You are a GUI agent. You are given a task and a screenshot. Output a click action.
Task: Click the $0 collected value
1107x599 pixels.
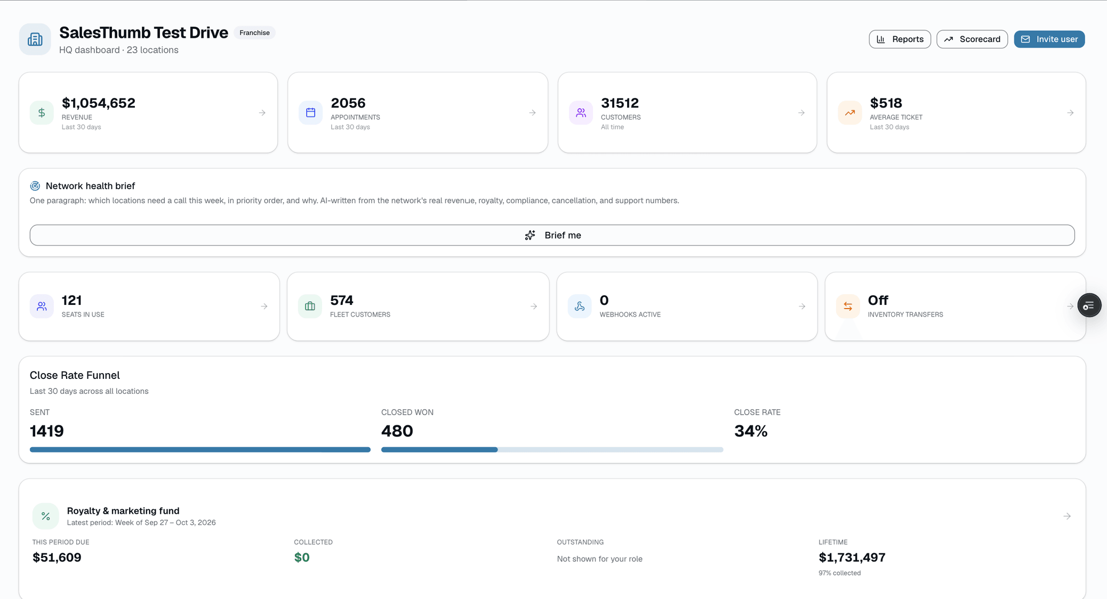(x=302, y=557)
